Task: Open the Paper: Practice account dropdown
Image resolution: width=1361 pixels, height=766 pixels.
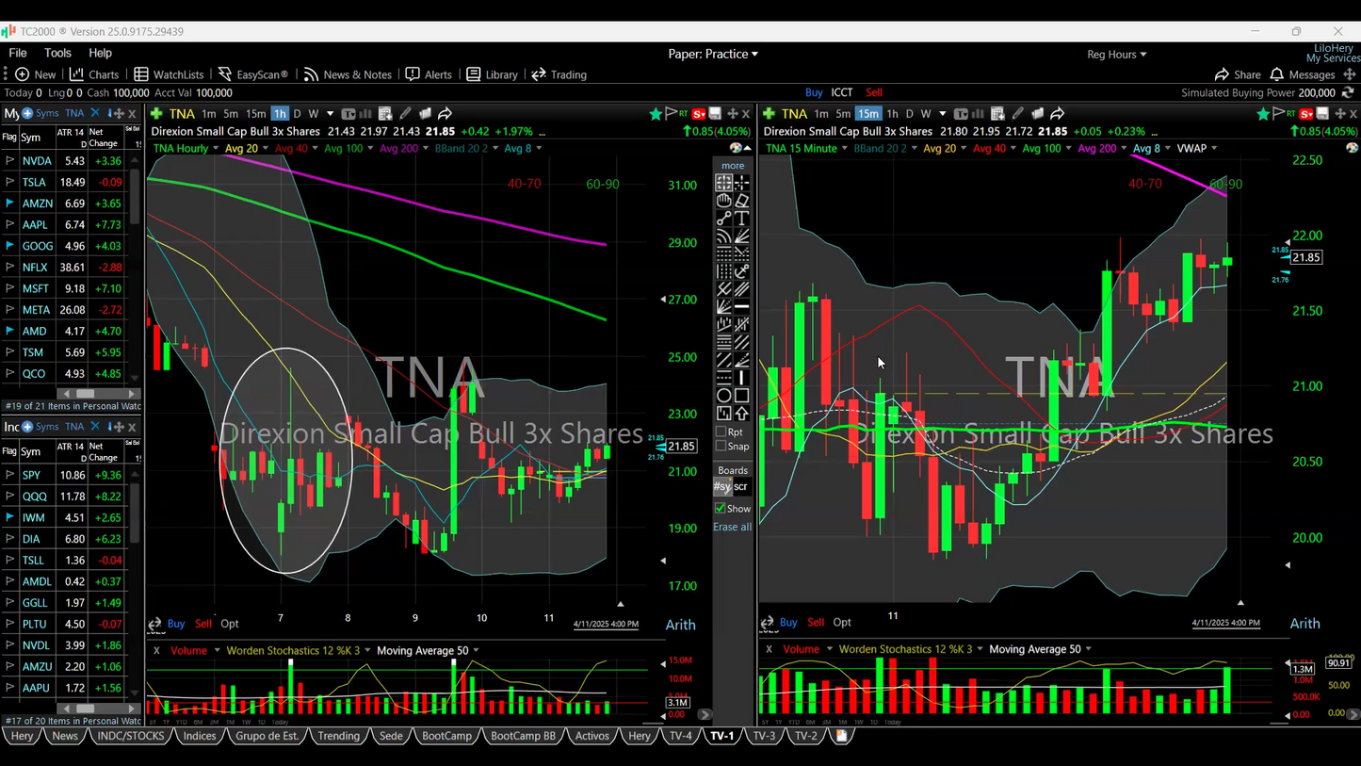Action: point(713,55)
